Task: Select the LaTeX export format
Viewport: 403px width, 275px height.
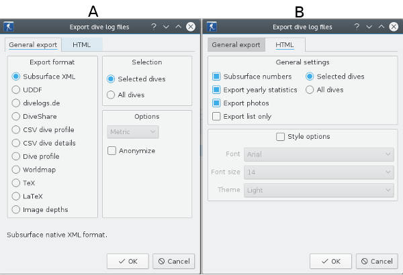Action: click(28, 197)
